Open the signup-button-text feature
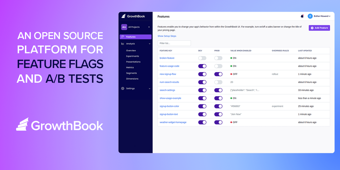 pyautogui.click(x=169, y=114)
